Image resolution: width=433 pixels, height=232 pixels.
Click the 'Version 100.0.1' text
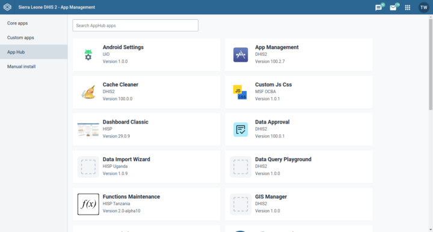point(270,136)
